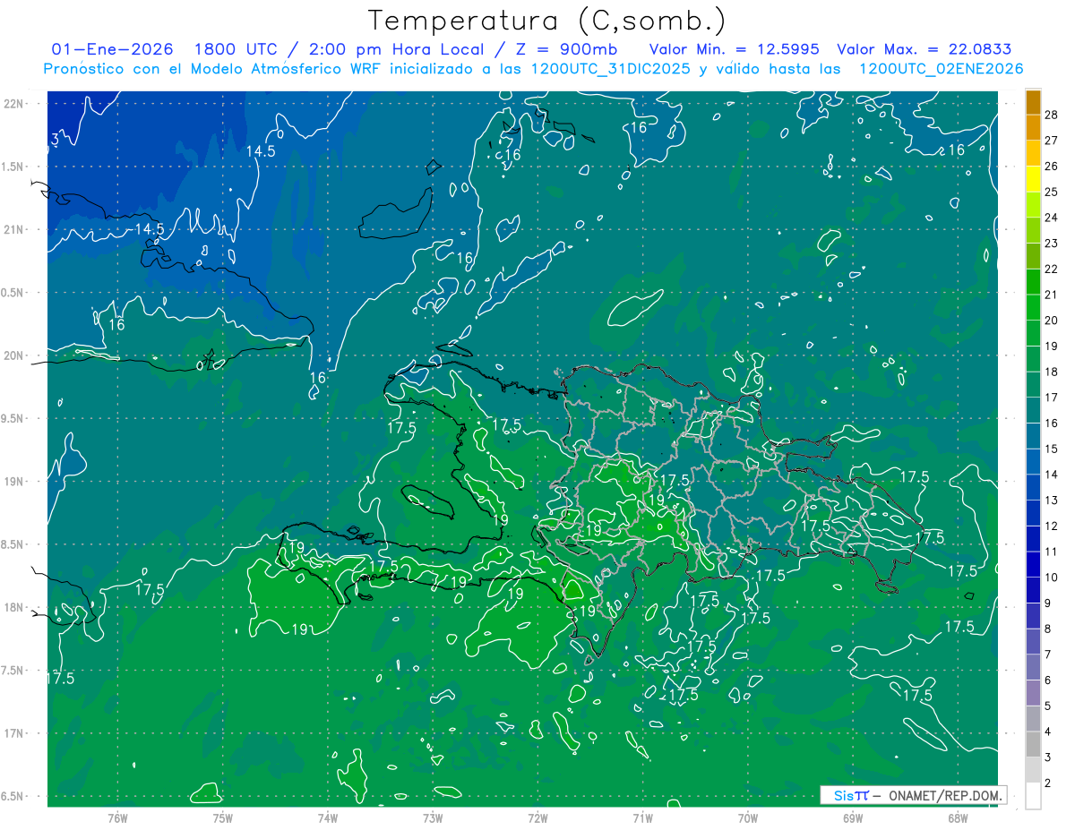Viewport: 1075px width, 830px height.
Task: Click the "72W" longitude axis label
Action: [x=537, y=818]
